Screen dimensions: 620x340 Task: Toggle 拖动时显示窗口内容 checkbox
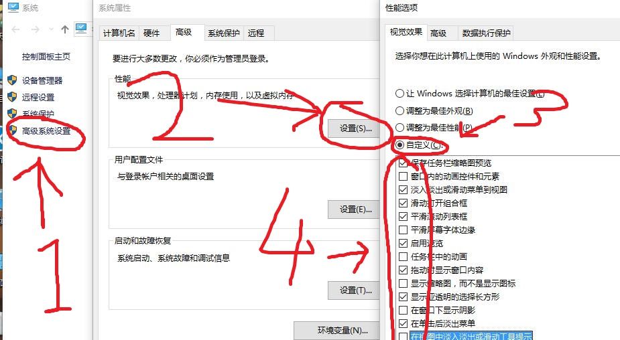(403, 270)
